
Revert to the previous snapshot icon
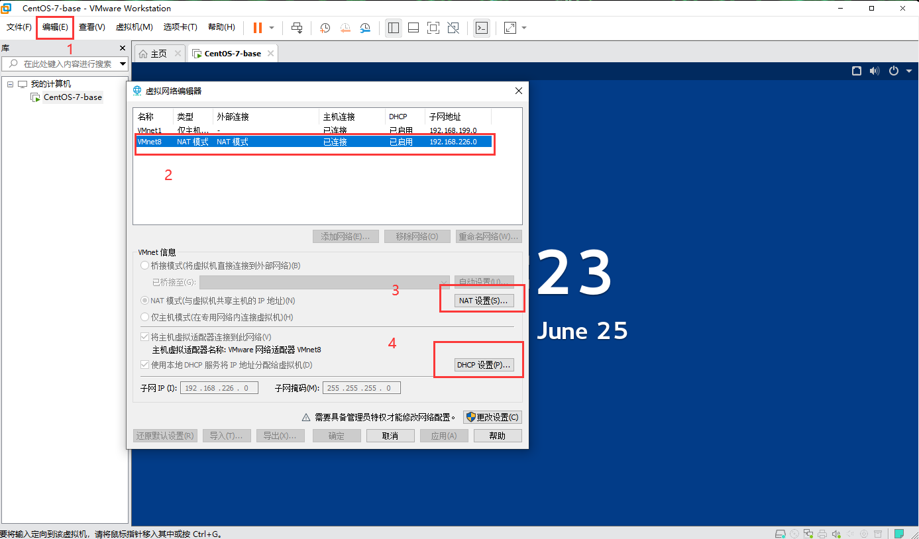click(x=345, y=28)
